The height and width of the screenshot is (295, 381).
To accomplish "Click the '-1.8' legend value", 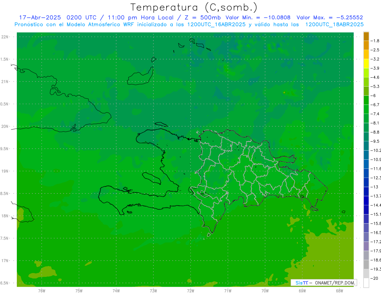I will coord(375,41).
